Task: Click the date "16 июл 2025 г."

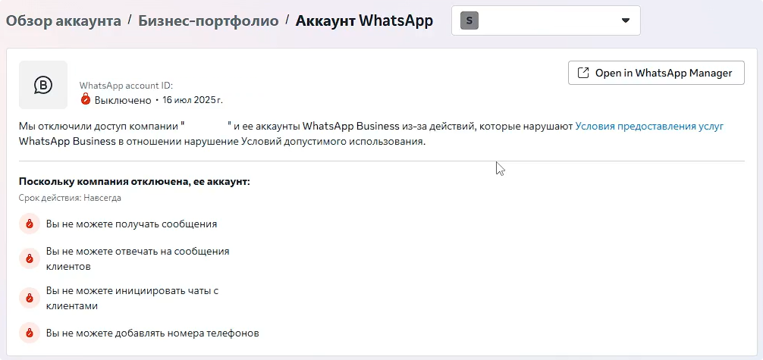Action: coord(193,100)
